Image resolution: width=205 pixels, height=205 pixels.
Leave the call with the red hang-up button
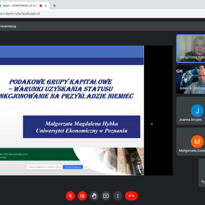131,196
